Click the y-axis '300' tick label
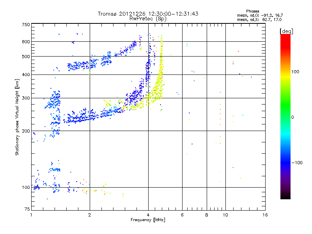The width and height of the screenshot is (312, 234). (26, 98)
